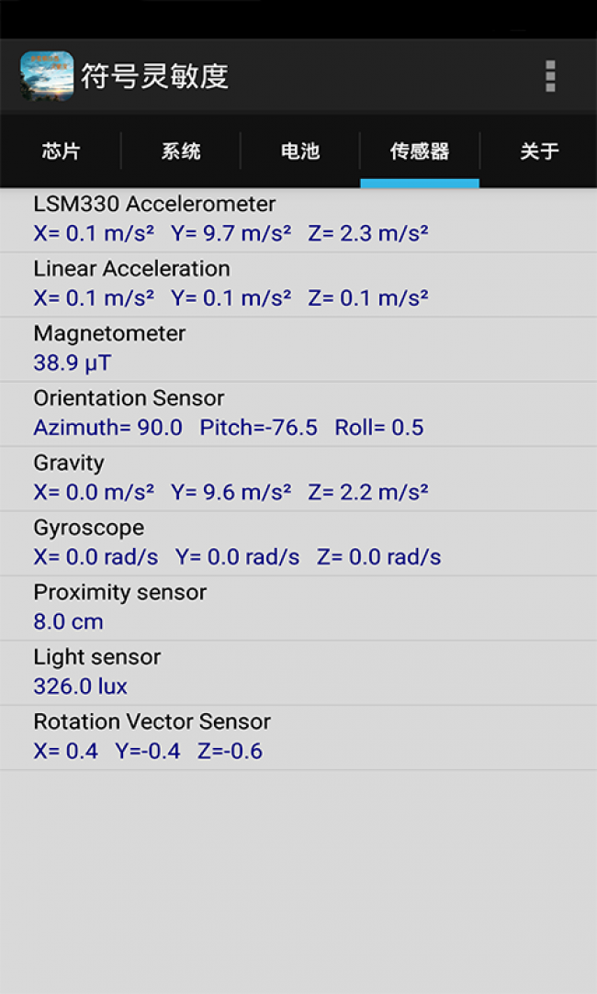Go to the 关于 tab
Screen dimensions: 597x994
tap(539, 151)
